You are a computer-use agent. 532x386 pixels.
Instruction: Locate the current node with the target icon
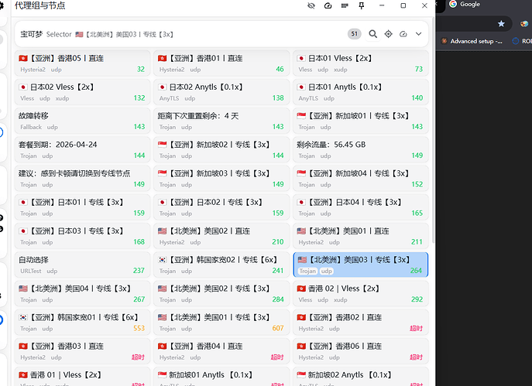[x=388, y=34]
